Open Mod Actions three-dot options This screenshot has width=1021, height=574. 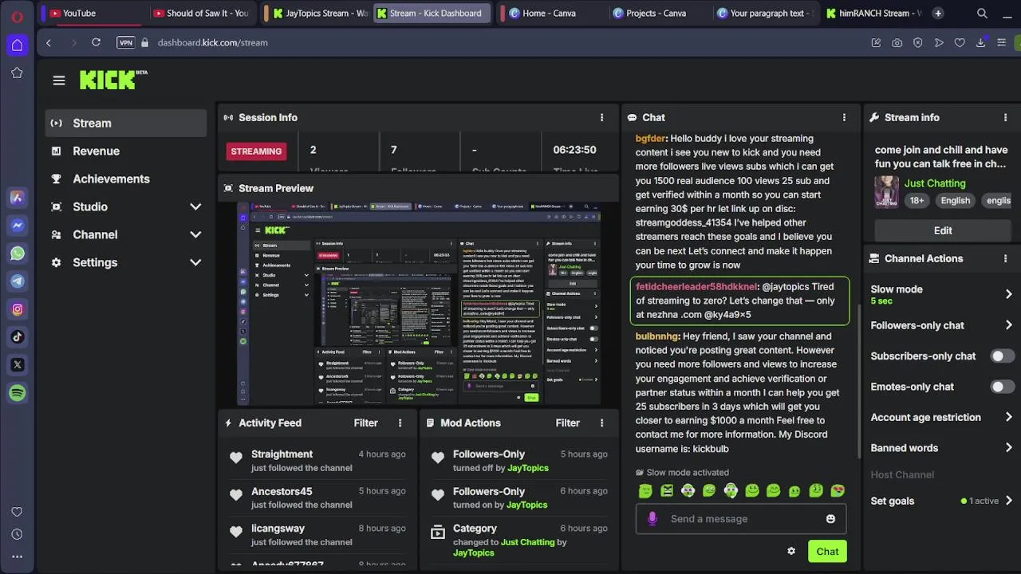tap(601, 423)
